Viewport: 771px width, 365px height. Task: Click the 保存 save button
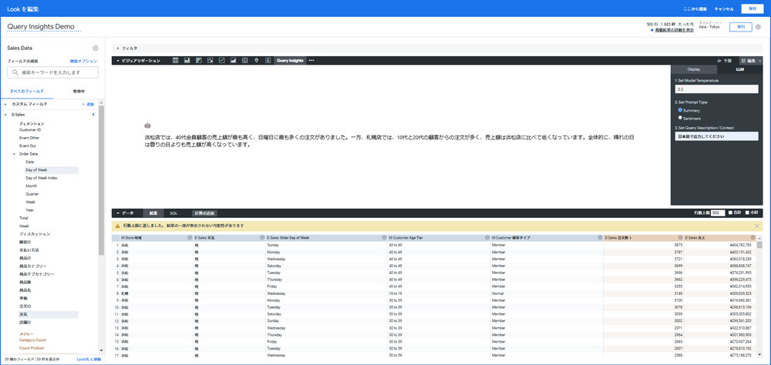click(752, 8)
